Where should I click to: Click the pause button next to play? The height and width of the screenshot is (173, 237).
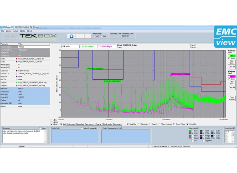point(80,36)
